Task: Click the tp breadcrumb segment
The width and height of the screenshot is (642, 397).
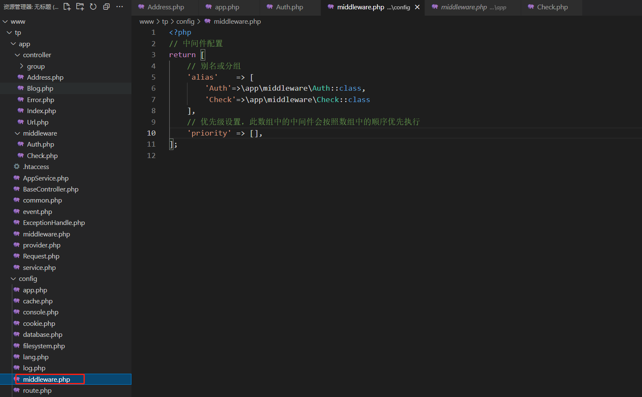Action: pos(165,22)
